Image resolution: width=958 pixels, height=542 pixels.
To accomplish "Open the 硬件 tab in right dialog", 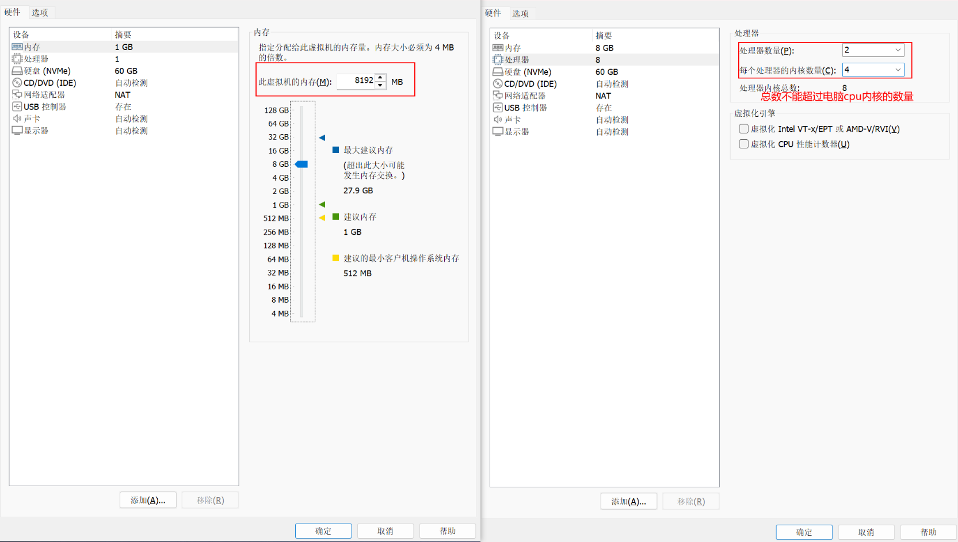I will coord(493,13).
